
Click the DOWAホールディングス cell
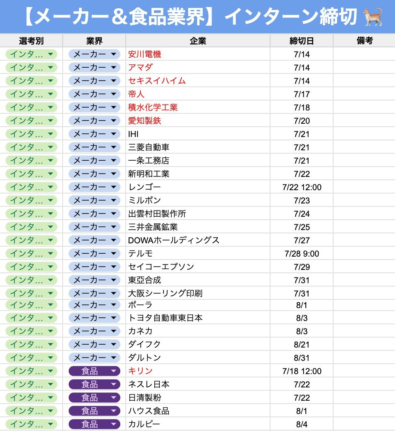[198, 240]
